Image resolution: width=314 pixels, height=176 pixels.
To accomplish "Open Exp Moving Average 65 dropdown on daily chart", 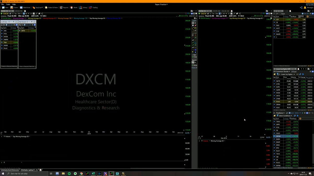I will pos(98,18).
